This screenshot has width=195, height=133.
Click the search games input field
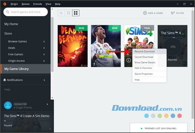click(25, 12)
